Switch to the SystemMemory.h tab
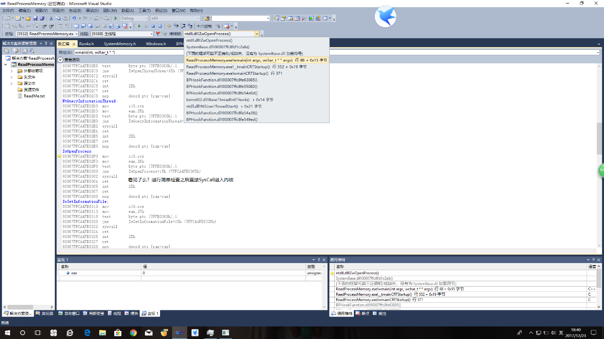 point(119,44)
